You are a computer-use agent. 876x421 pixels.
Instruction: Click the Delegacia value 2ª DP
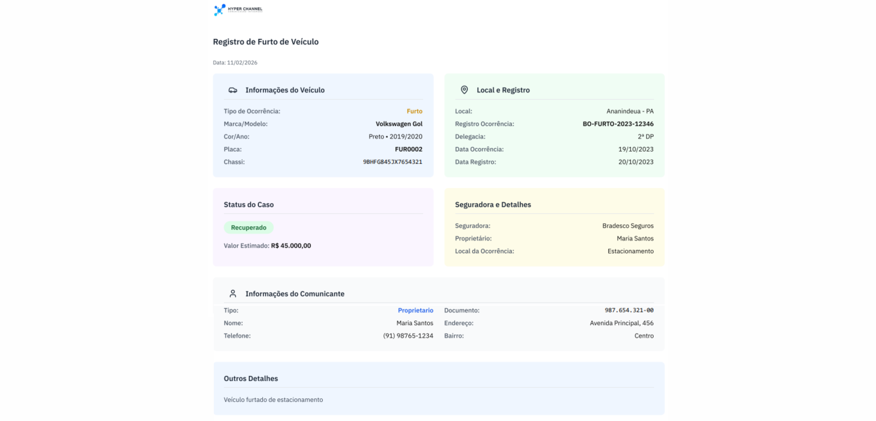pyautogui.click(x=645, y=136)
